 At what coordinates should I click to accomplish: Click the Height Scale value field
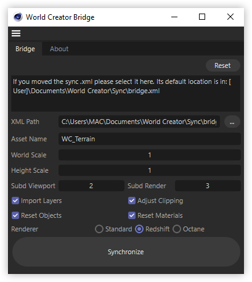tap(150, 170)
